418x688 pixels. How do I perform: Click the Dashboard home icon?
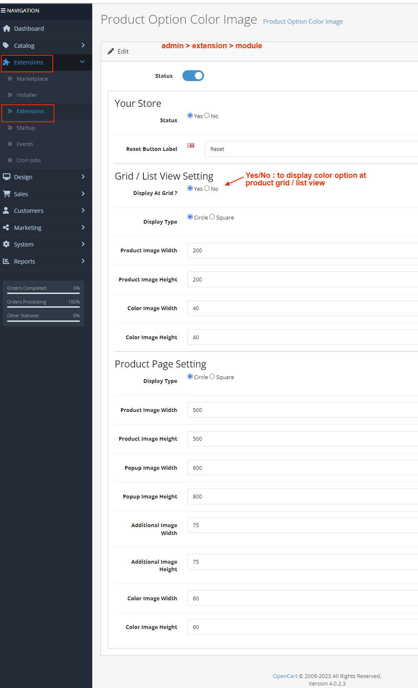pos(6,28)
